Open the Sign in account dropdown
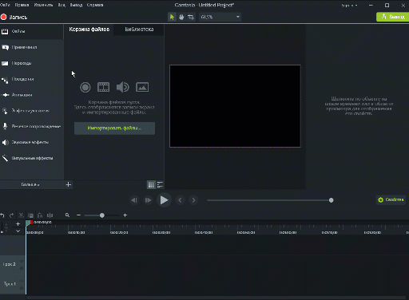The height and width of the screenshot is (300, 409). 349,6
